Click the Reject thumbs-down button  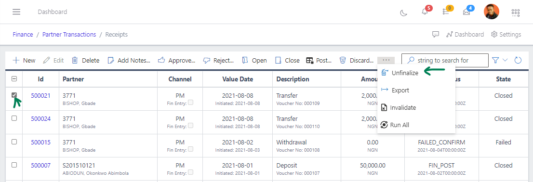[x=219, y=61]
